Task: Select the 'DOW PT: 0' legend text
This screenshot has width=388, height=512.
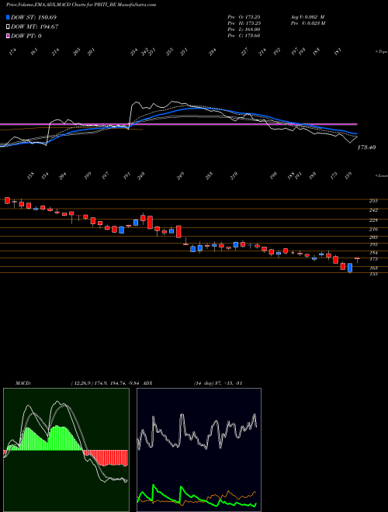Action: pyautogui.click(x=26, y=36)
